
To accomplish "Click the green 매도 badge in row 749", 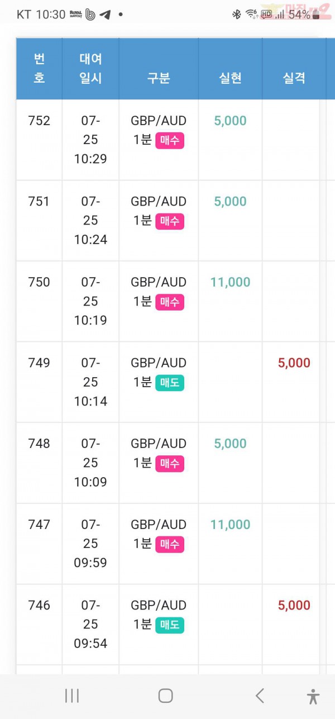I will click(x=170, y=383).
